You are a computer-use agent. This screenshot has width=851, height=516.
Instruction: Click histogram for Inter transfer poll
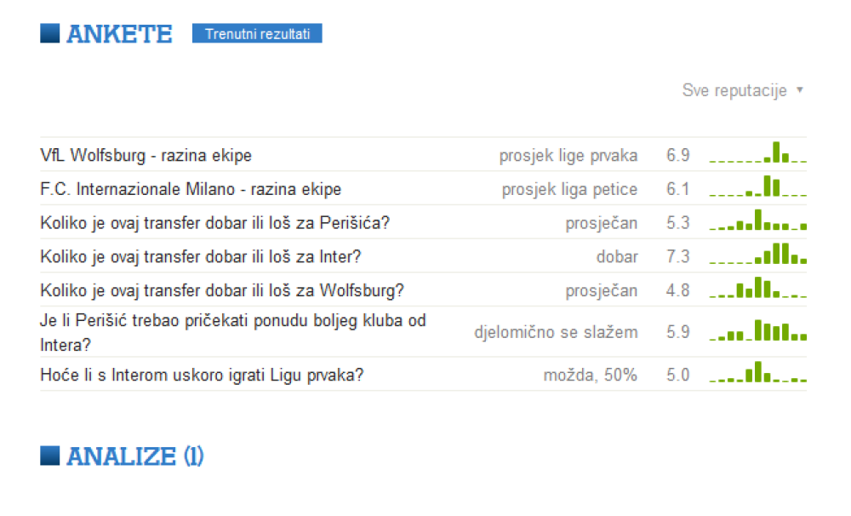coord(757,255)
